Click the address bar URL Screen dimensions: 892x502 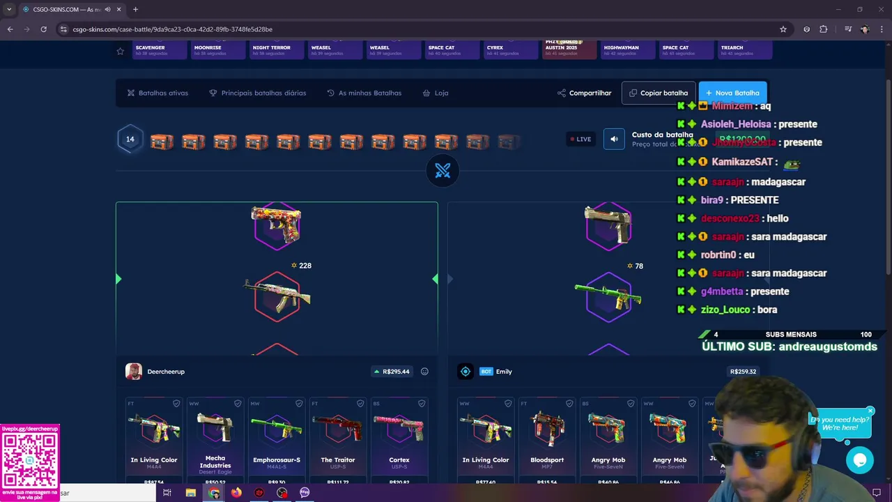coord(172,29)
